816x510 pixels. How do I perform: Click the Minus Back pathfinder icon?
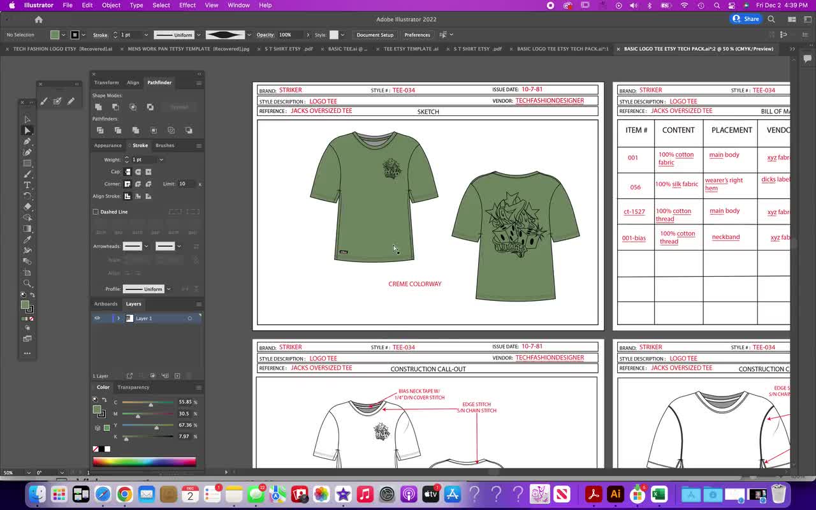pos(189,130)
